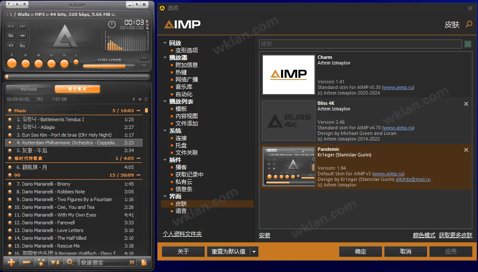Collapse the 播放器 tree section
The width and height of the screenshot is (478, 272).
coord(165,58)
